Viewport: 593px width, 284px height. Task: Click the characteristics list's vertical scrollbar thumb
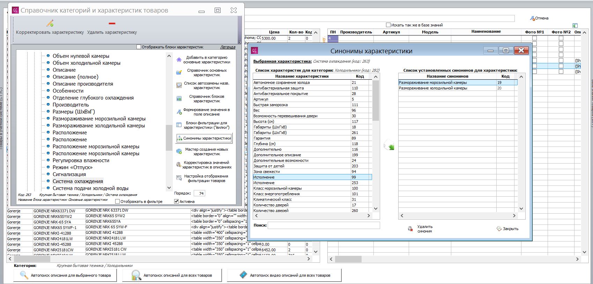click(x=376, y=101)
